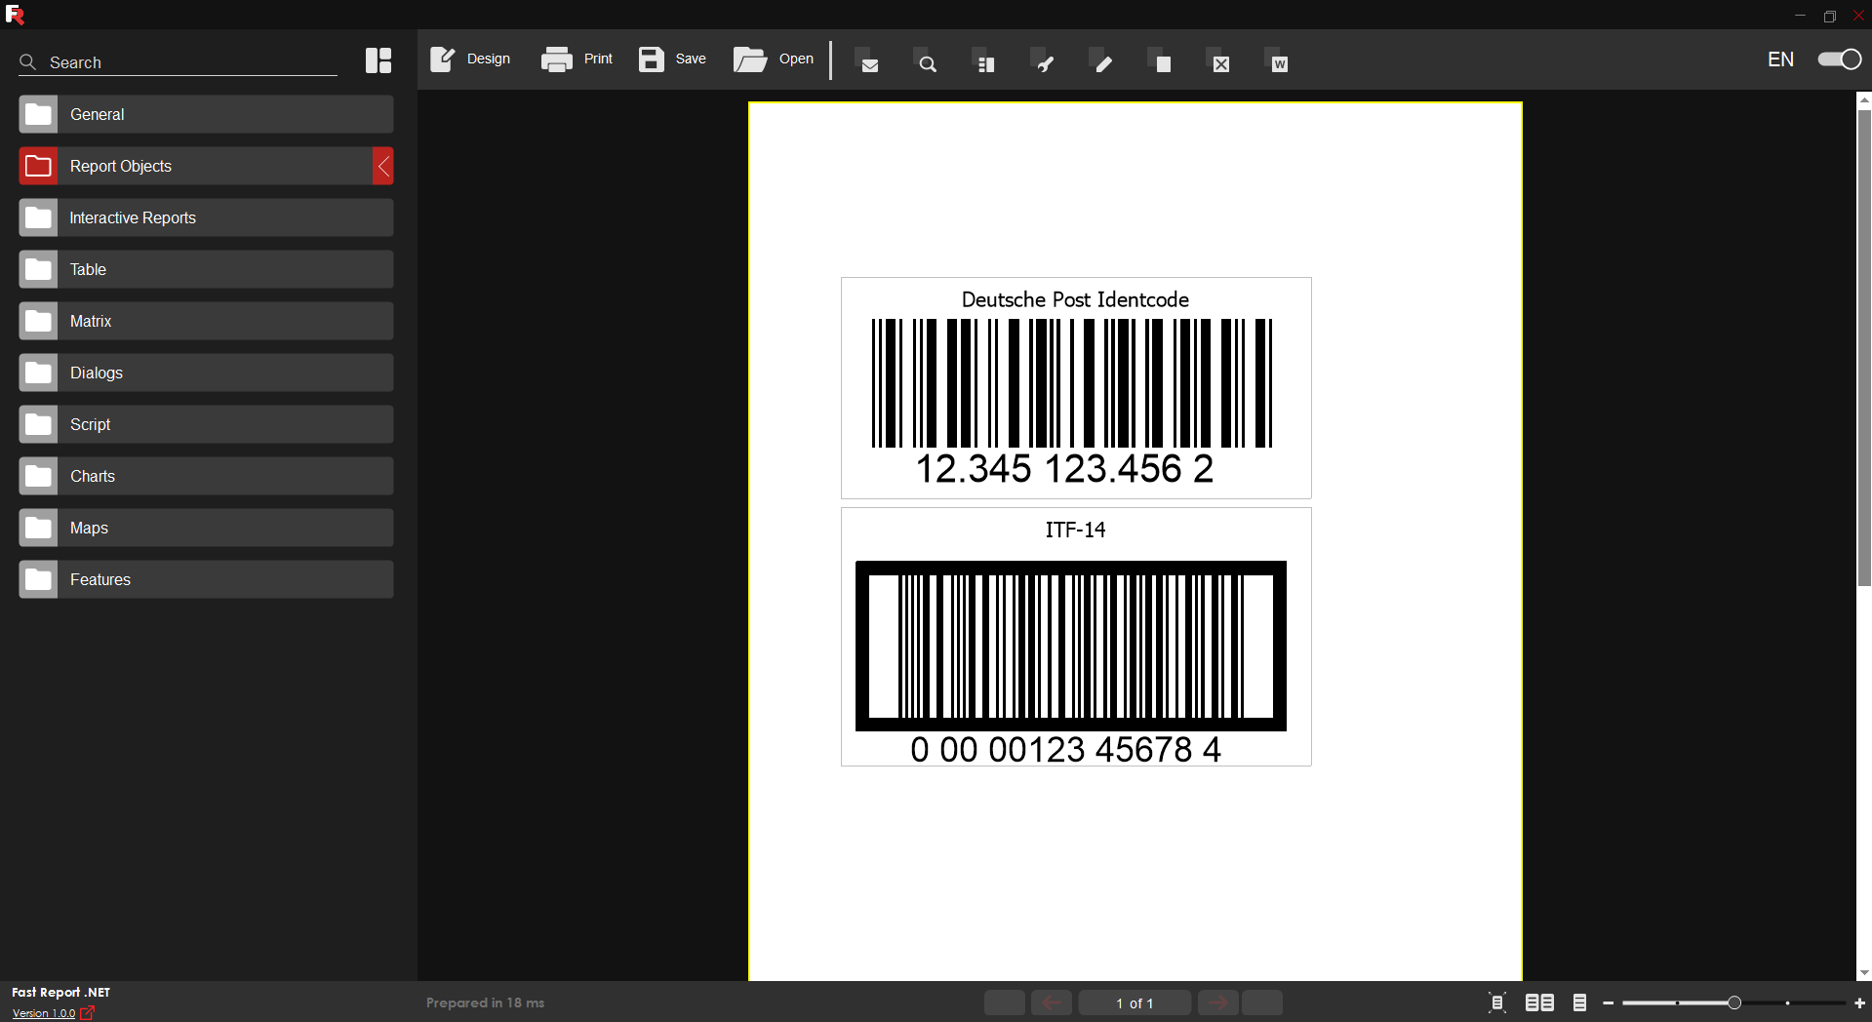This screenshot has height=1022, width=1872.
Task: Open the Matrix folder
Action: point(206,321)
